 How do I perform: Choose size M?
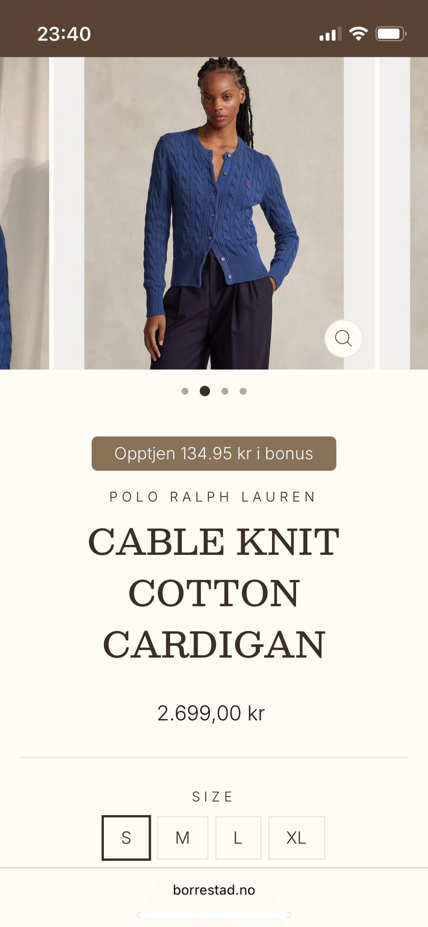182,837
